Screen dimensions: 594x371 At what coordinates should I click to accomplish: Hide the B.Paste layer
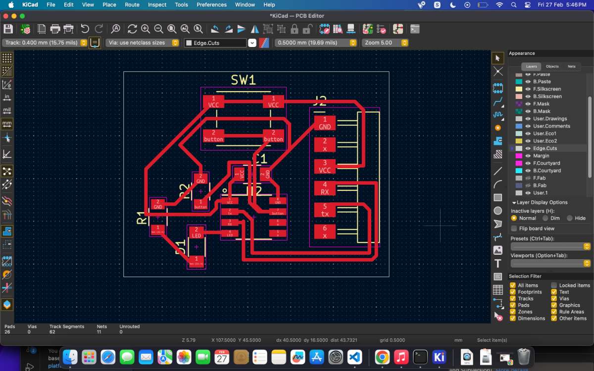coord(528,82)
